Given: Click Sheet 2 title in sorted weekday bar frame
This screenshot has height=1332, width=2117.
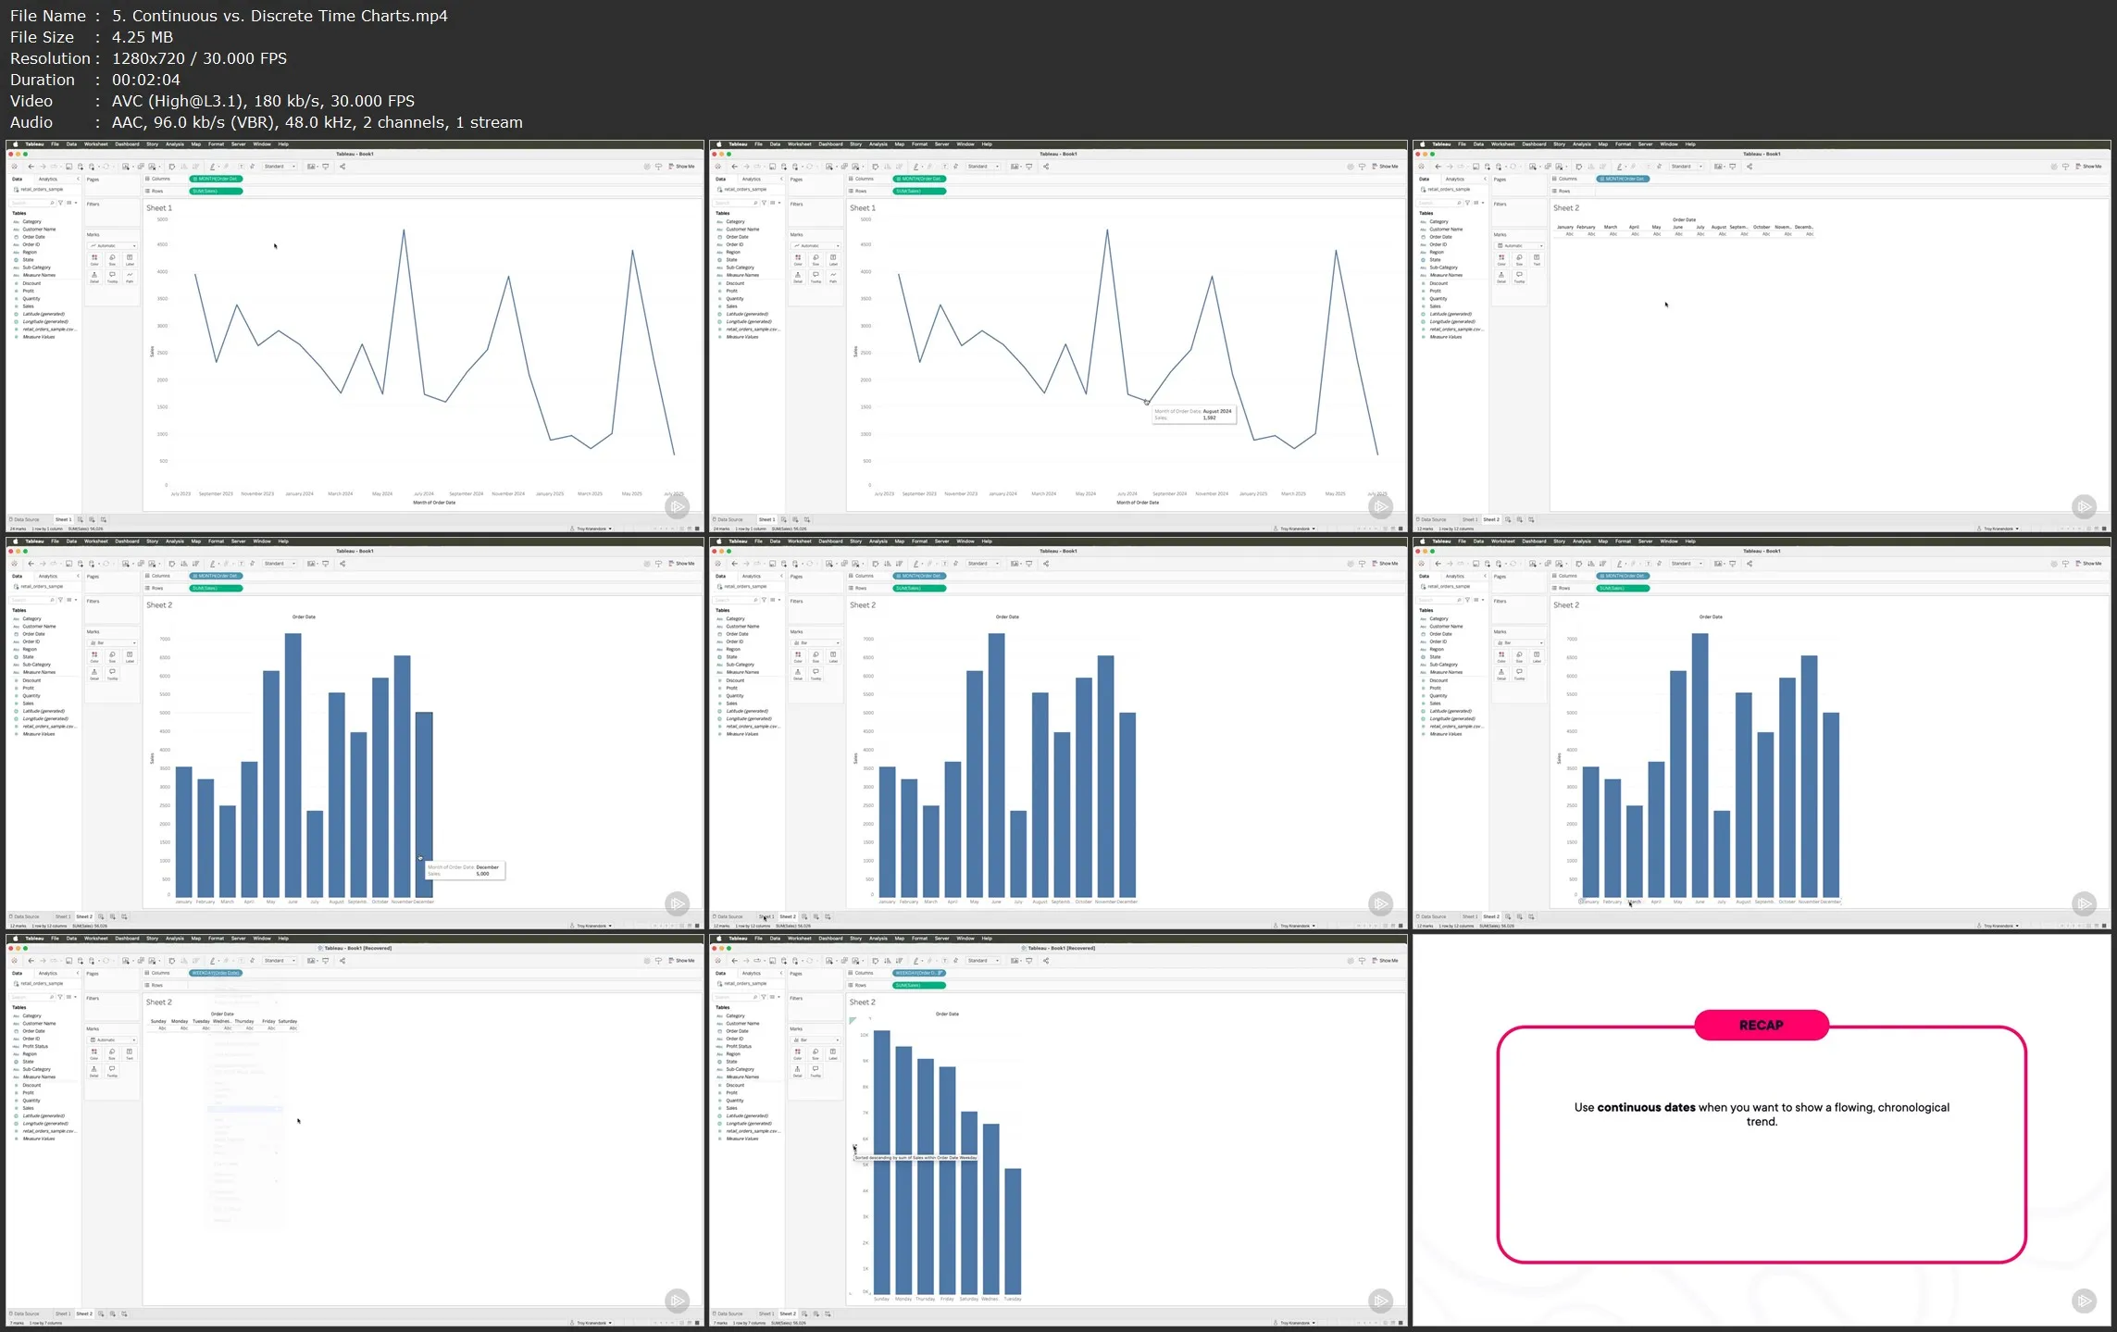Looking at the screenshot, I should point(863,1002).
